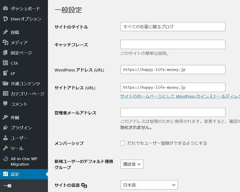Open All-in-One WP Migration menu

(24, 161)
